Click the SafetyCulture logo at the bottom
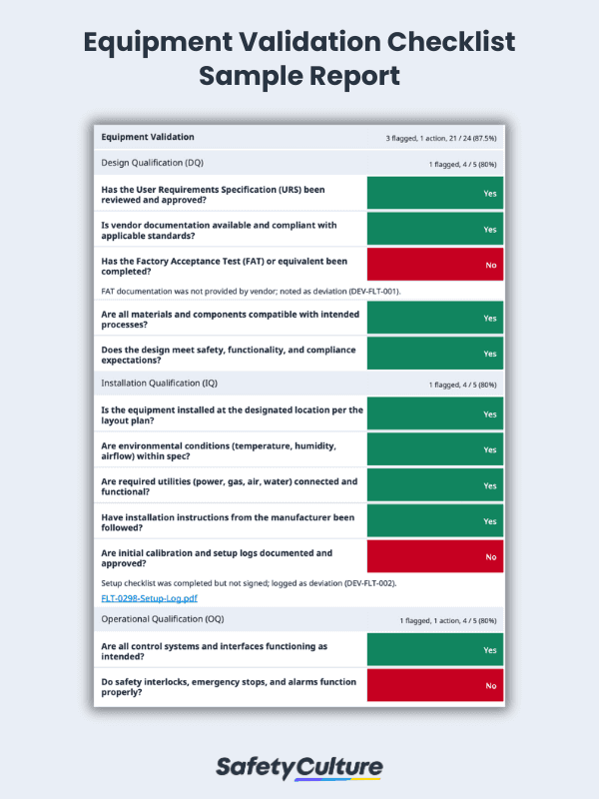This screenshot has height=799, width=599. pyautogui.click(x=299, y=767)
